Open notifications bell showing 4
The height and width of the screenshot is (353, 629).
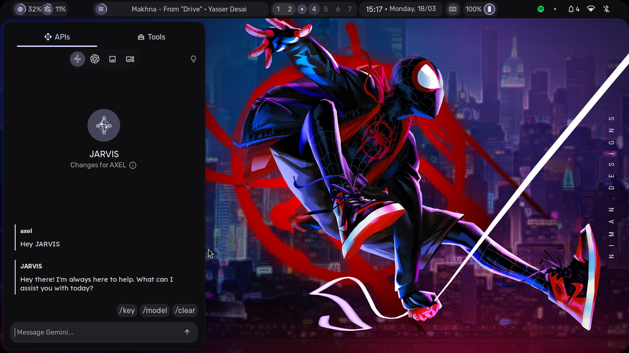pyautogui.click(x=573, y=9)
